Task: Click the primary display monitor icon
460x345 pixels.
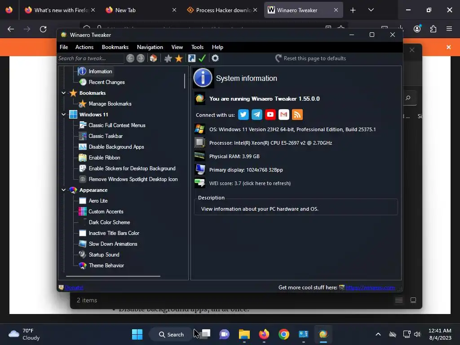Action: coord(200,169)
